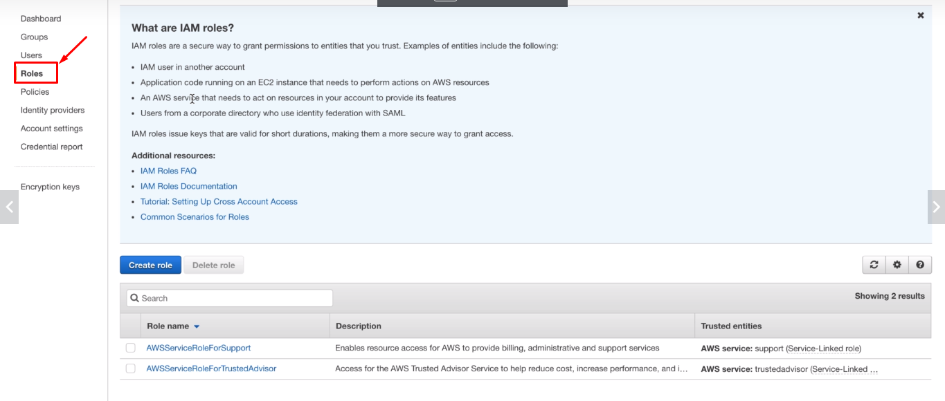This screenshot has height=401, width=945.
Task: Click AWSServiceRoleForTrustedAdvisor description text
Action: pos(512,369)
